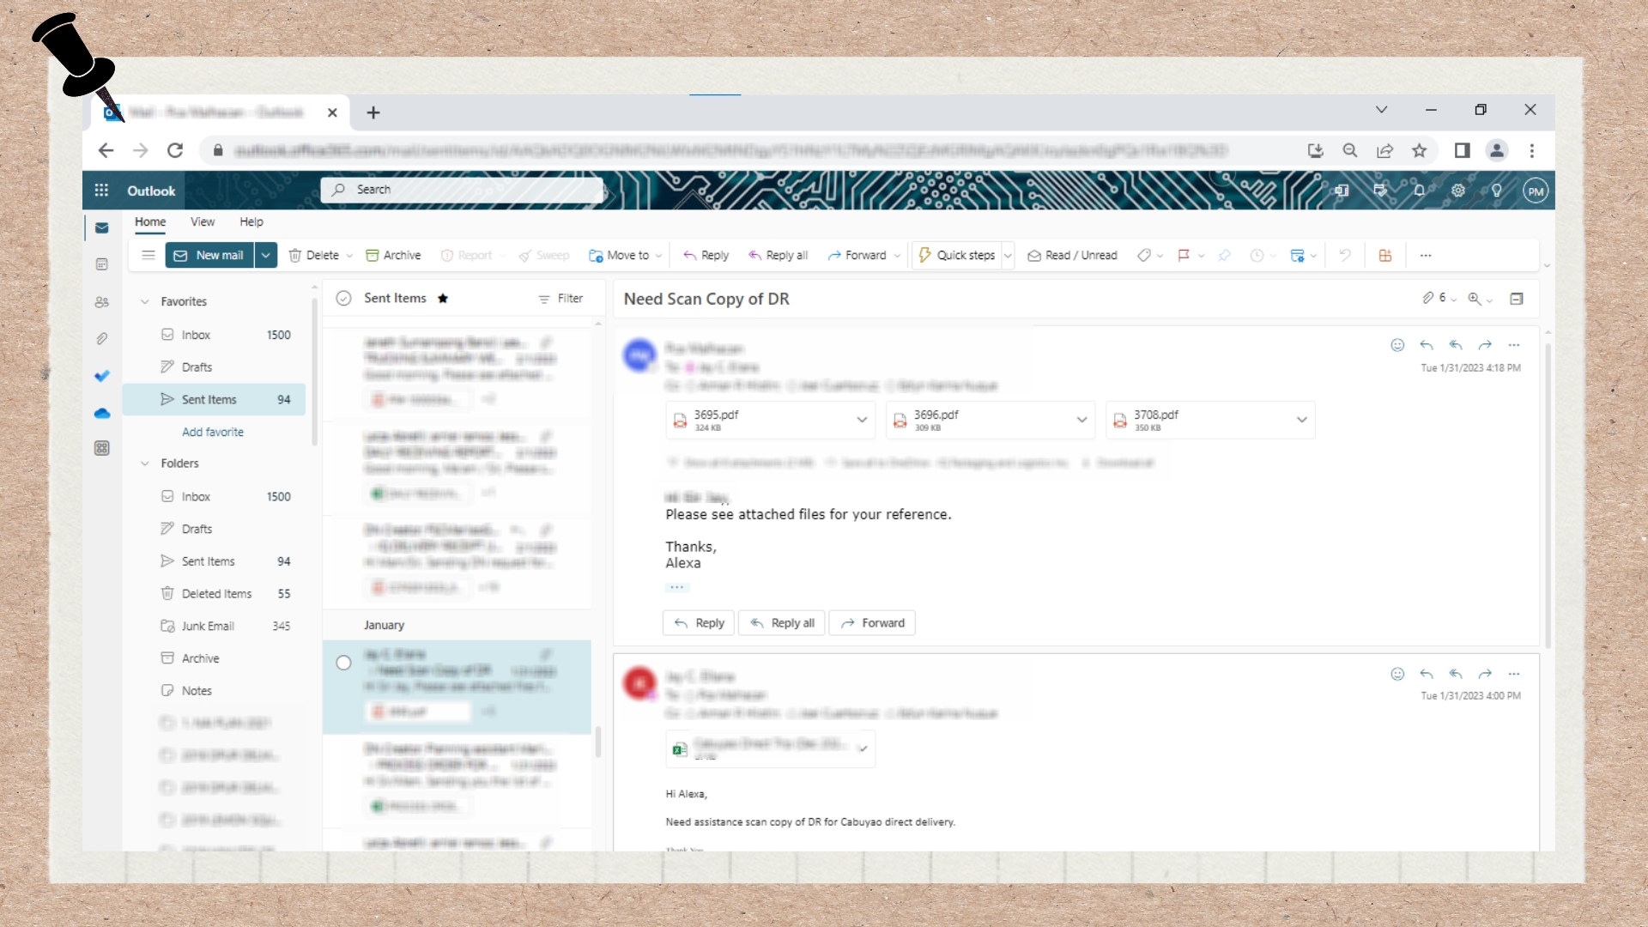1648x927 pixels.
Task: Select the highlighted January message radio circle
Action: click(343, 663)
